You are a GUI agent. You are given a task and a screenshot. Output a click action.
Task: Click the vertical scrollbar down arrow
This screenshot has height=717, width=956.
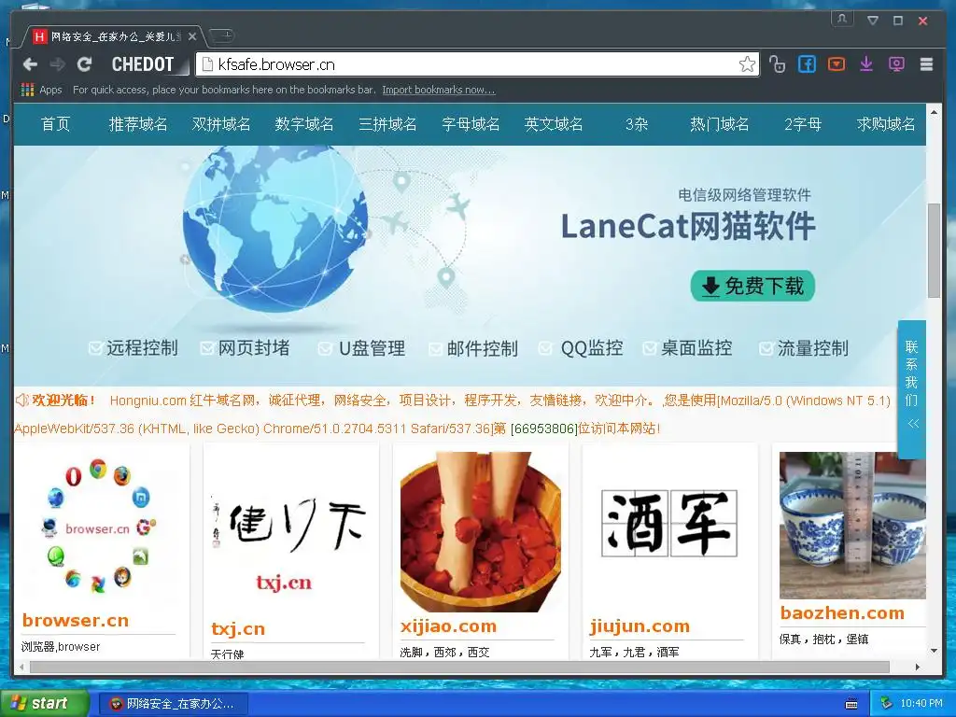(934, 651)
